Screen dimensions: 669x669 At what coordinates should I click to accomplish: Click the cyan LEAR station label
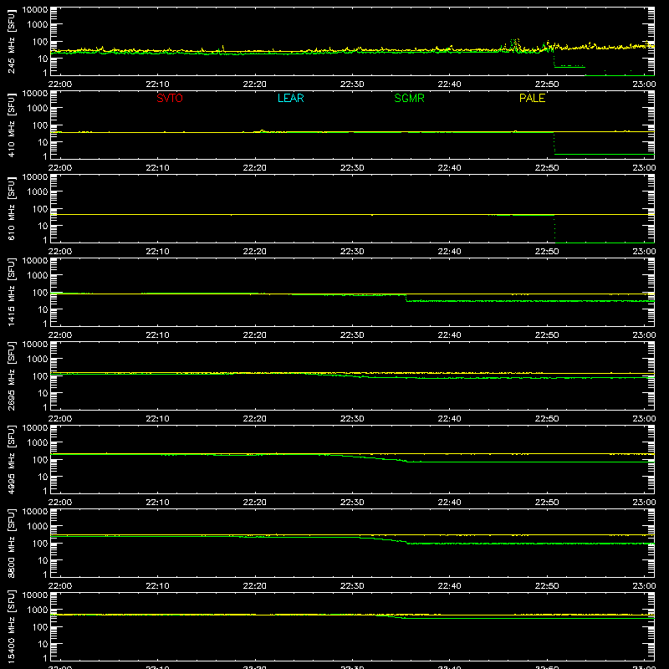tap(290, 98)
